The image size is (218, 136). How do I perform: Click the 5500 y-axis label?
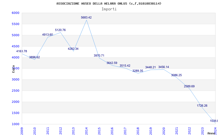[16, 24]
